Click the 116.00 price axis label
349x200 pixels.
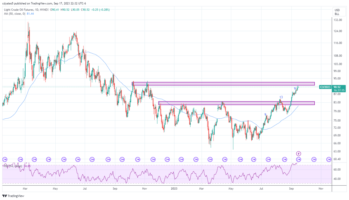338,43
